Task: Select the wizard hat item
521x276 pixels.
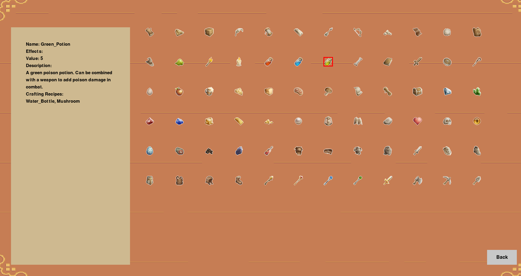Action: pyautogui.click(x=150, y=62)
